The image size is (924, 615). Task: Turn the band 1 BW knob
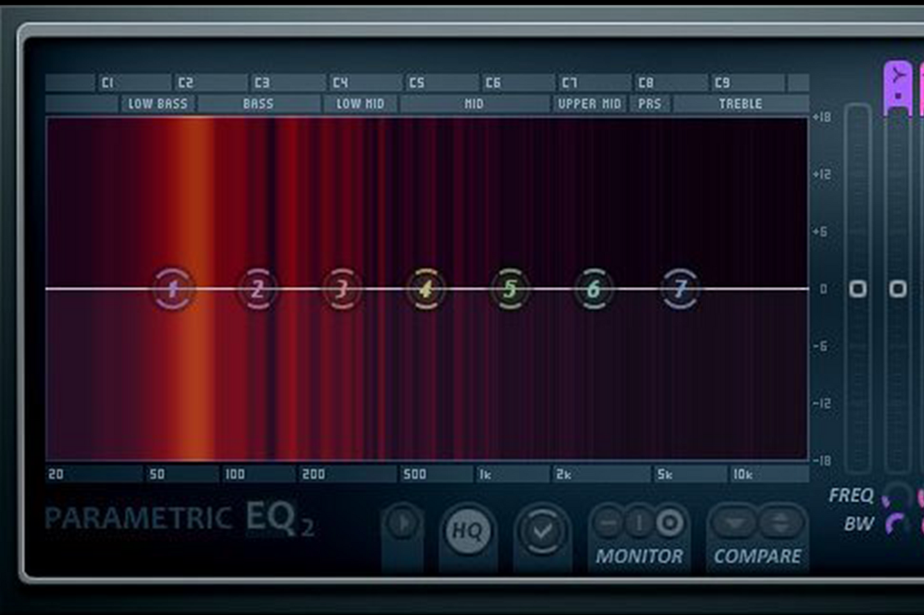898,525
